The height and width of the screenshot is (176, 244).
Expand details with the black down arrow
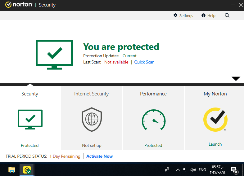point(236,79)
